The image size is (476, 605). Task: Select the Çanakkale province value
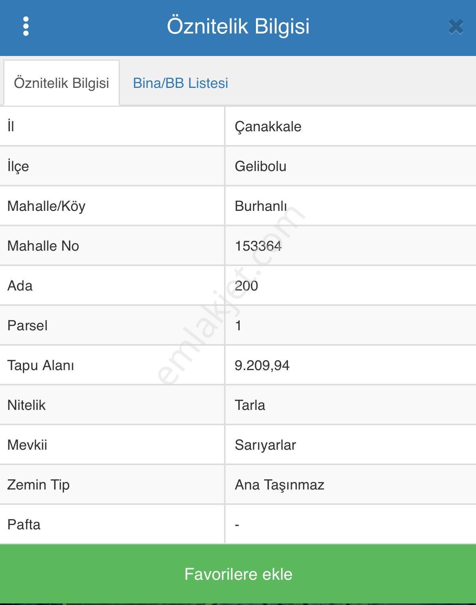(268, 127)
